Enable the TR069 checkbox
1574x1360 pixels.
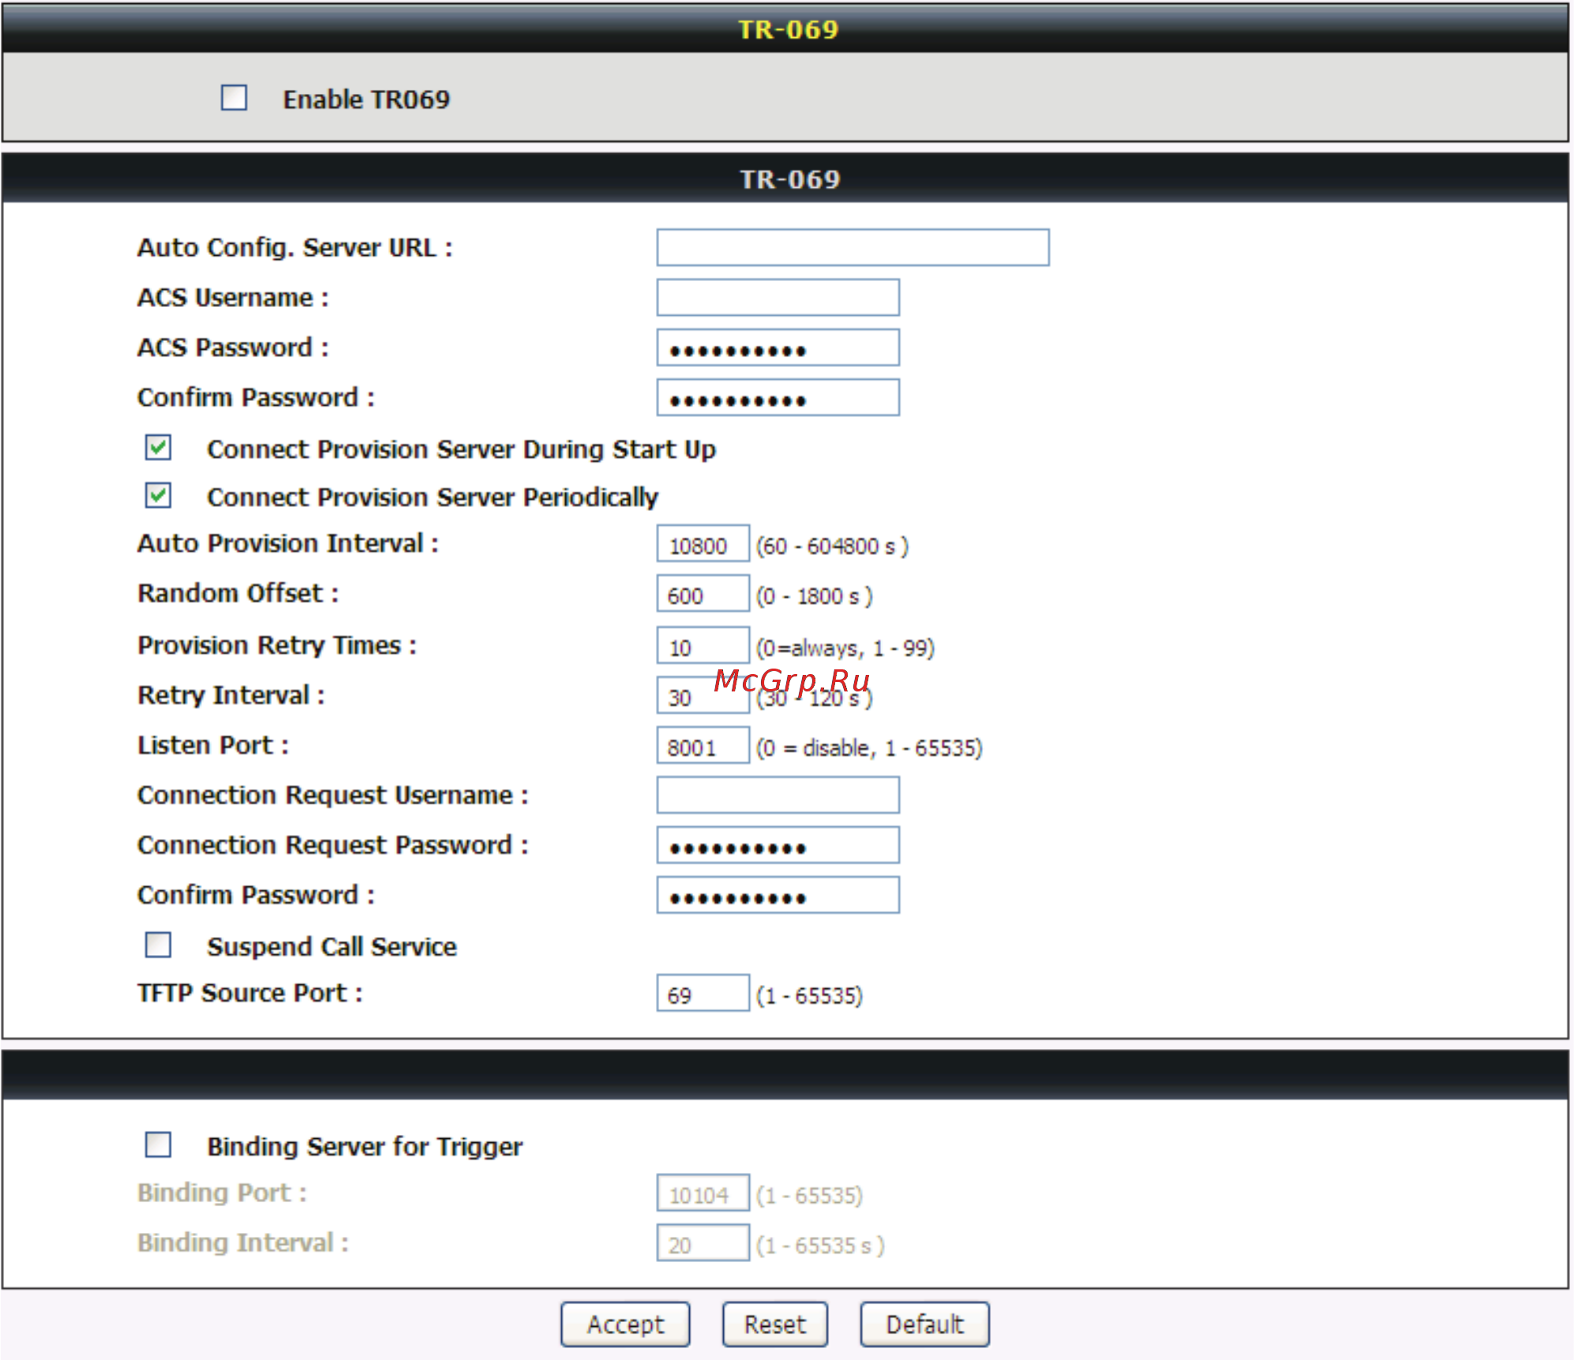tap(234, 98)
